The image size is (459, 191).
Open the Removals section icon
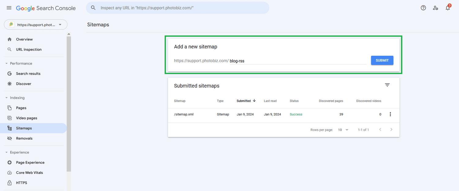pyautogui.click(x=10, y=138)
